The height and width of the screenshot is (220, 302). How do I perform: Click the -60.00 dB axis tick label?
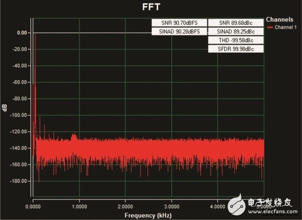coord(21,82)
